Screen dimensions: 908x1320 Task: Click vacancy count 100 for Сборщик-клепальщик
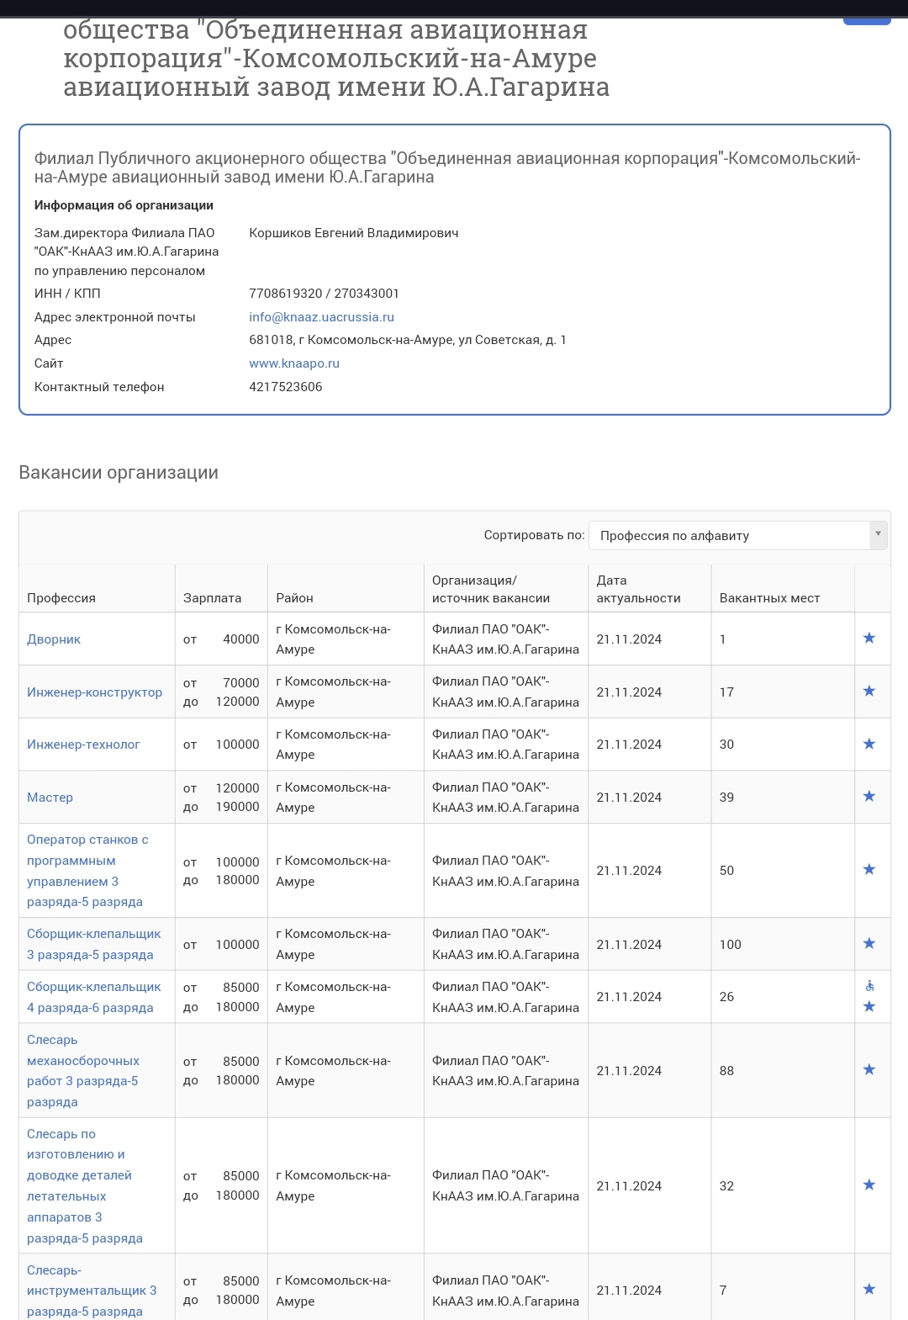click(731, 945)
